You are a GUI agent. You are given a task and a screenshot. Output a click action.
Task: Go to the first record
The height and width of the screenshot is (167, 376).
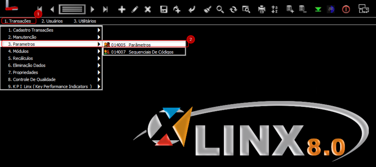tap(40, 10)
